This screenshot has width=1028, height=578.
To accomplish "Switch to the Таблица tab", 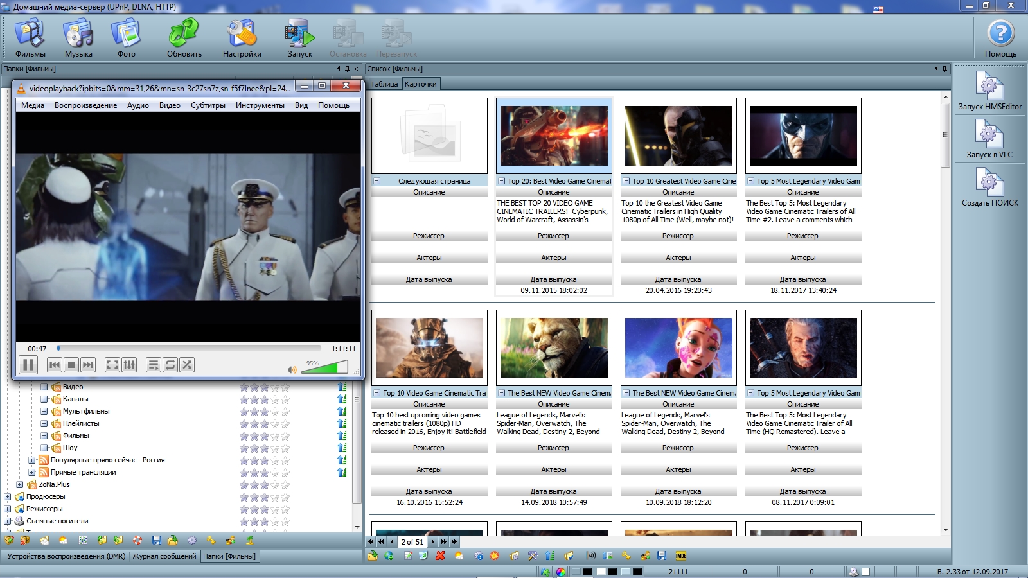I will pyautogui.click(x=384, y=84).
